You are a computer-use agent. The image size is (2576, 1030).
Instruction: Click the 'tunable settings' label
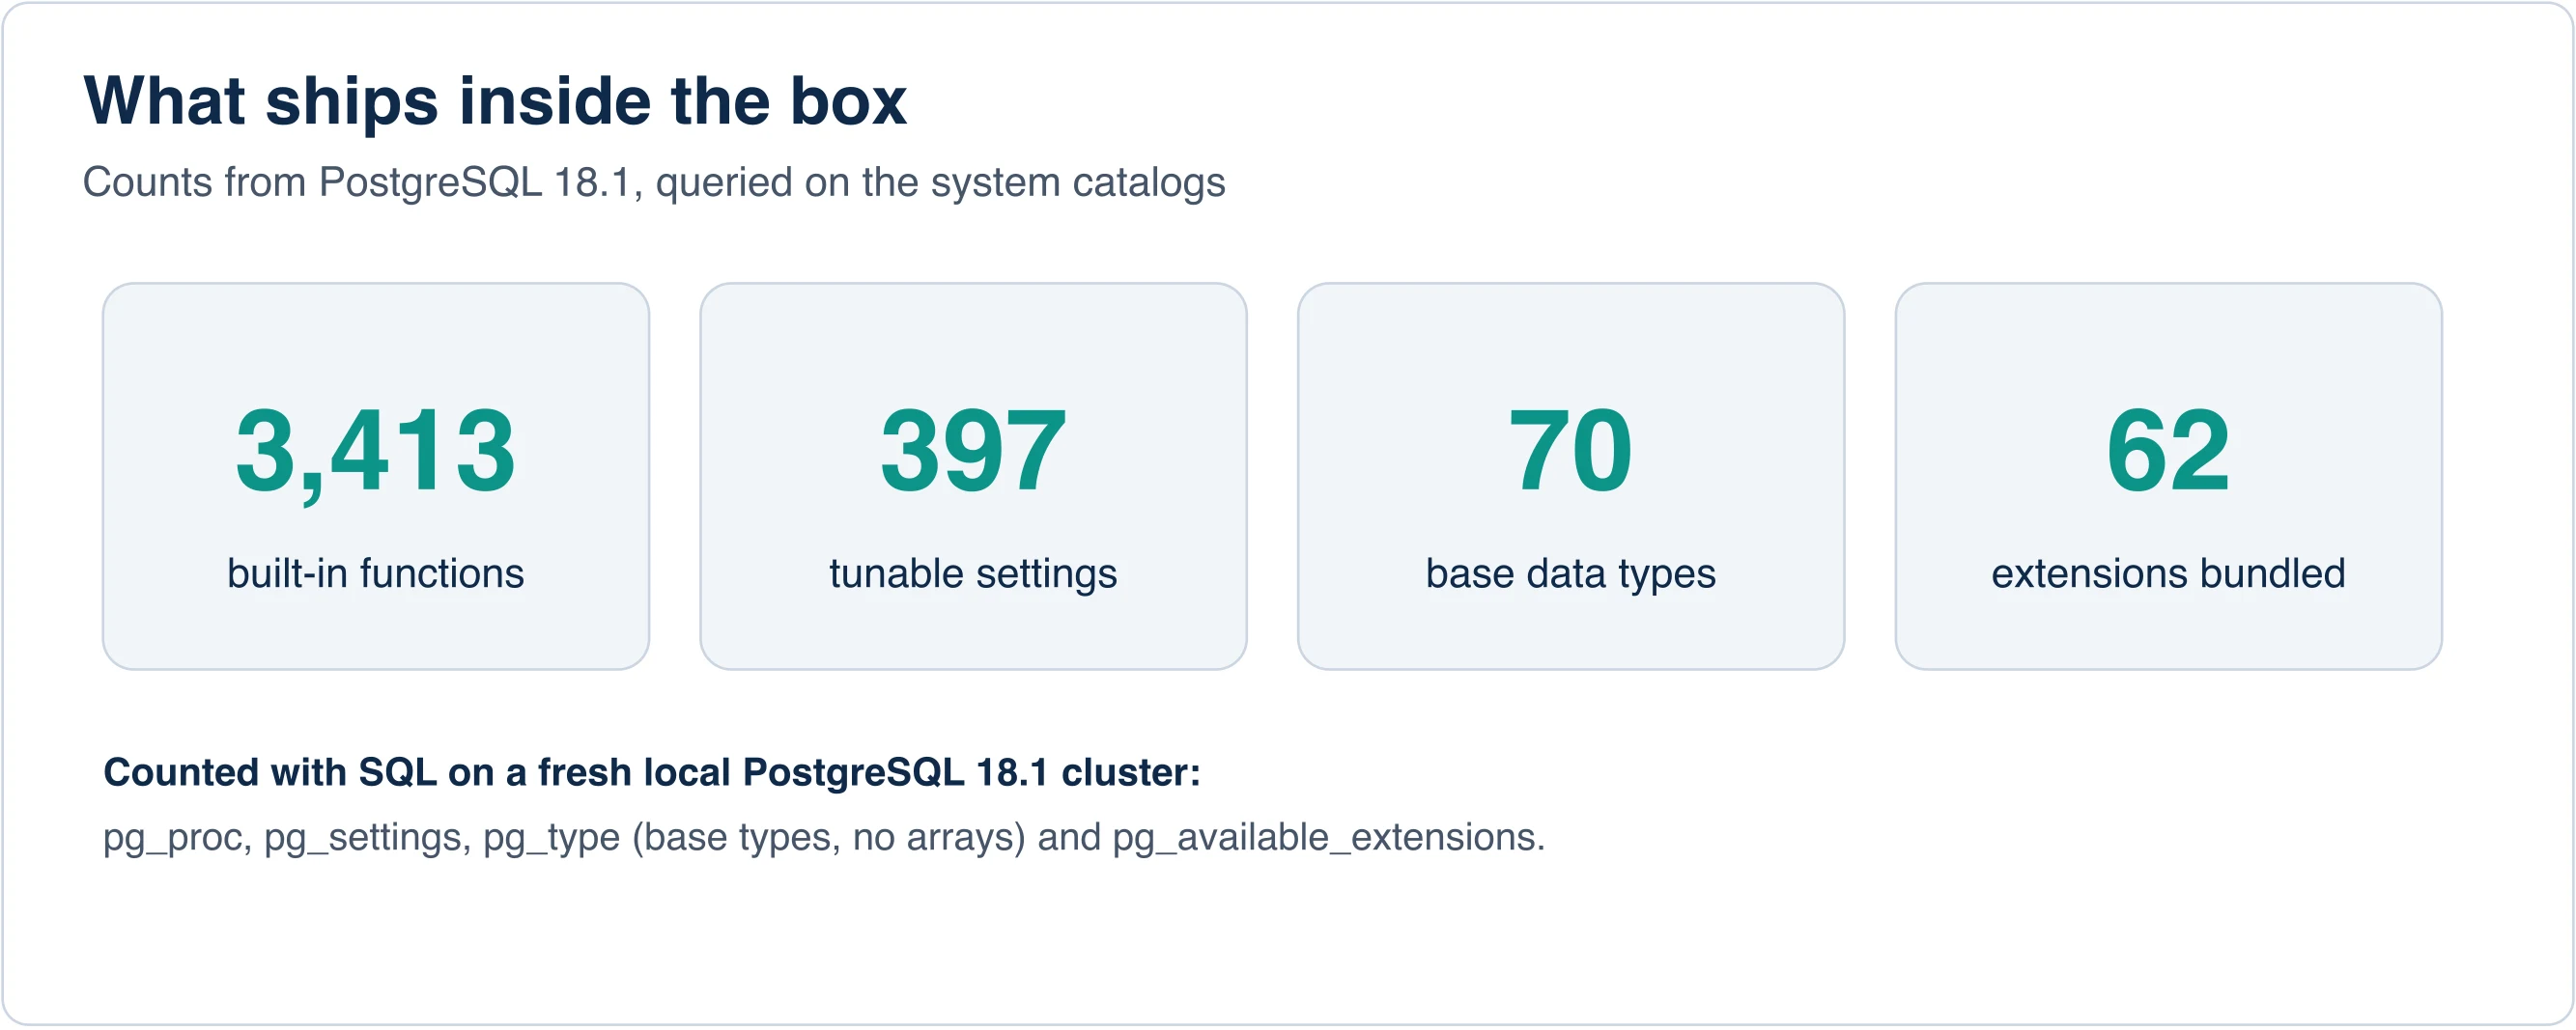(974, 574)
